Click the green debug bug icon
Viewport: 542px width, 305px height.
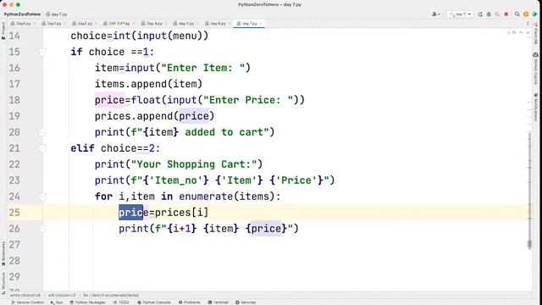click(489, 14)
